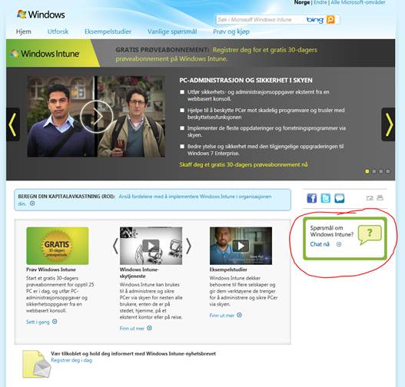Click the Microsoft Windows Intune search field
This screenshot has height=387, width=405.
[260, 20]
